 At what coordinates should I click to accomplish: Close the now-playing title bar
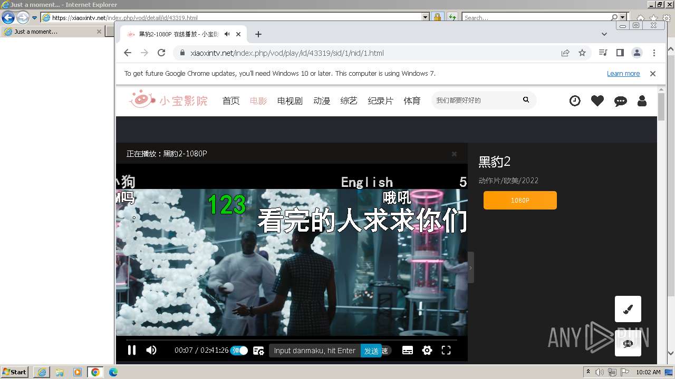[x=454, y=154]
